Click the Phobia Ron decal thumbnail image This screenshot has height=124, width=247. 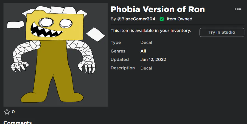tap(55, 55)
